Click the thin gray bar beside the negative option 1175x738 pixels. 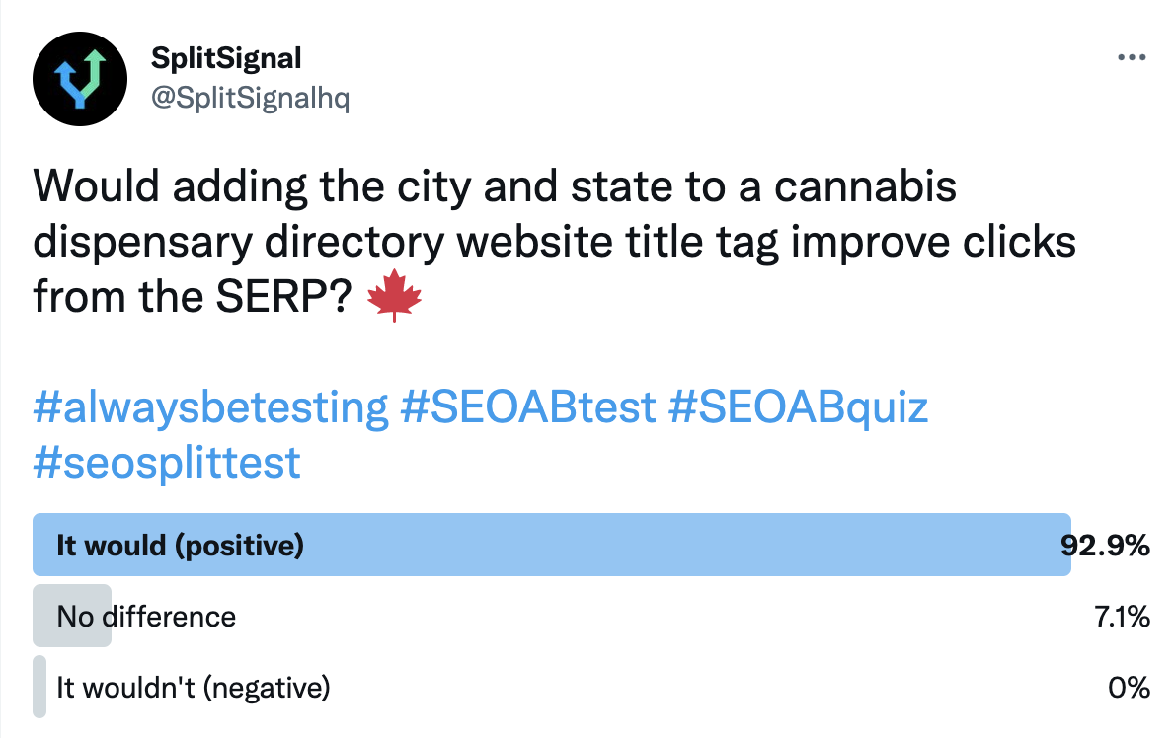tap(39, 687)
